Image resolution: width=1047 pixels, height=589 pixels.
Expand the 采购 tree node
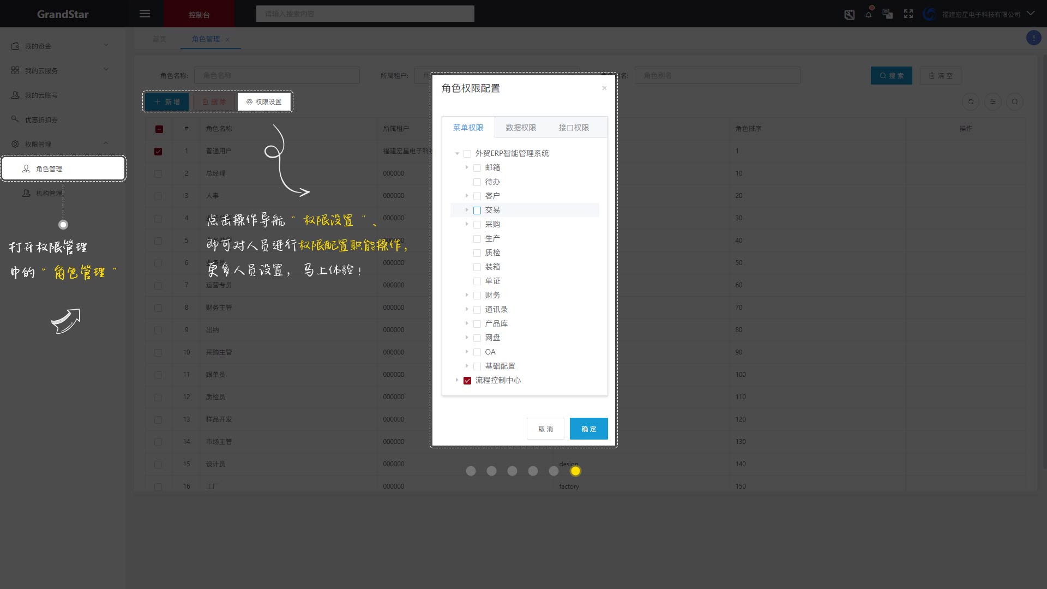(x=467, y=224)
